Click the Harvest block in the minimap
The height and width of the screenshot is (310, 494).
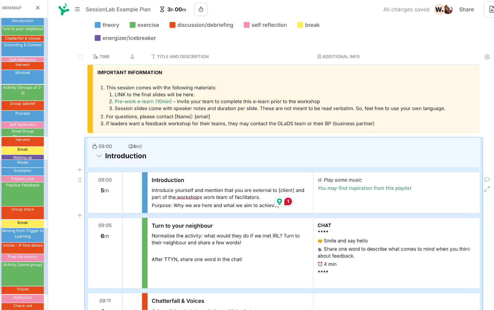click(x=22, y=65)
